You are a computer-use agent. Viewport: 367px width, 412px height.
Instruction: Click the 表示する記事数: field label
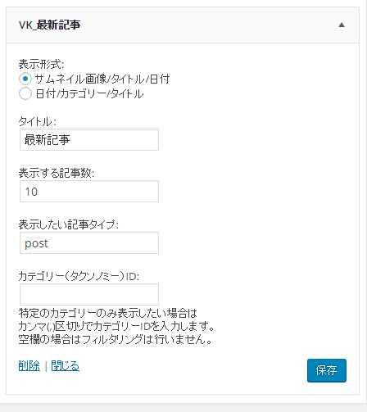pyautogui.click(x=57, y=173)
